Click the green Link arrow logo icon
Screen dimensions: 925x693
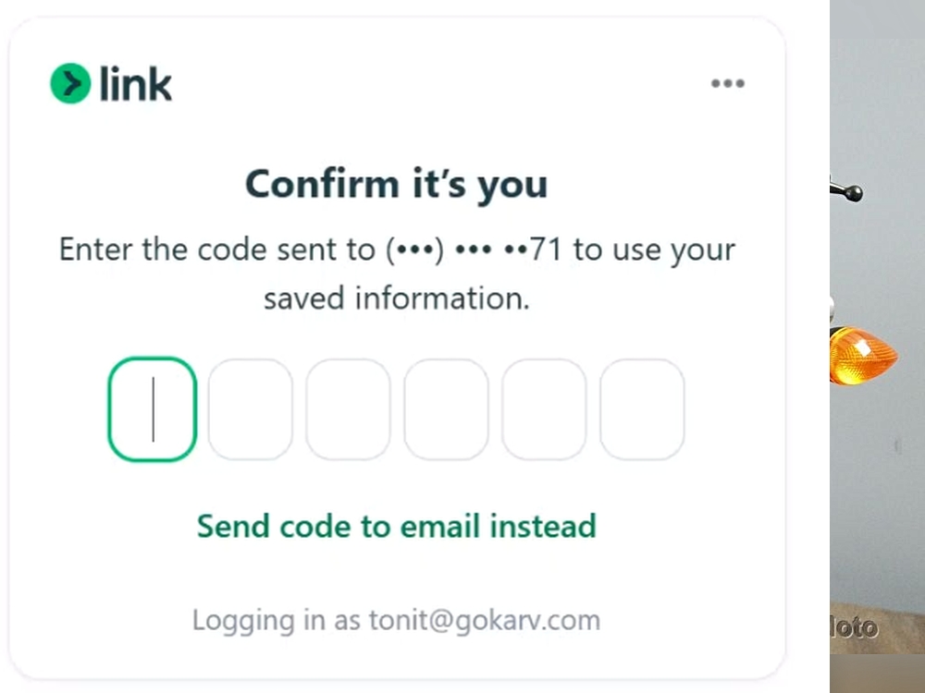pos(71,83)
